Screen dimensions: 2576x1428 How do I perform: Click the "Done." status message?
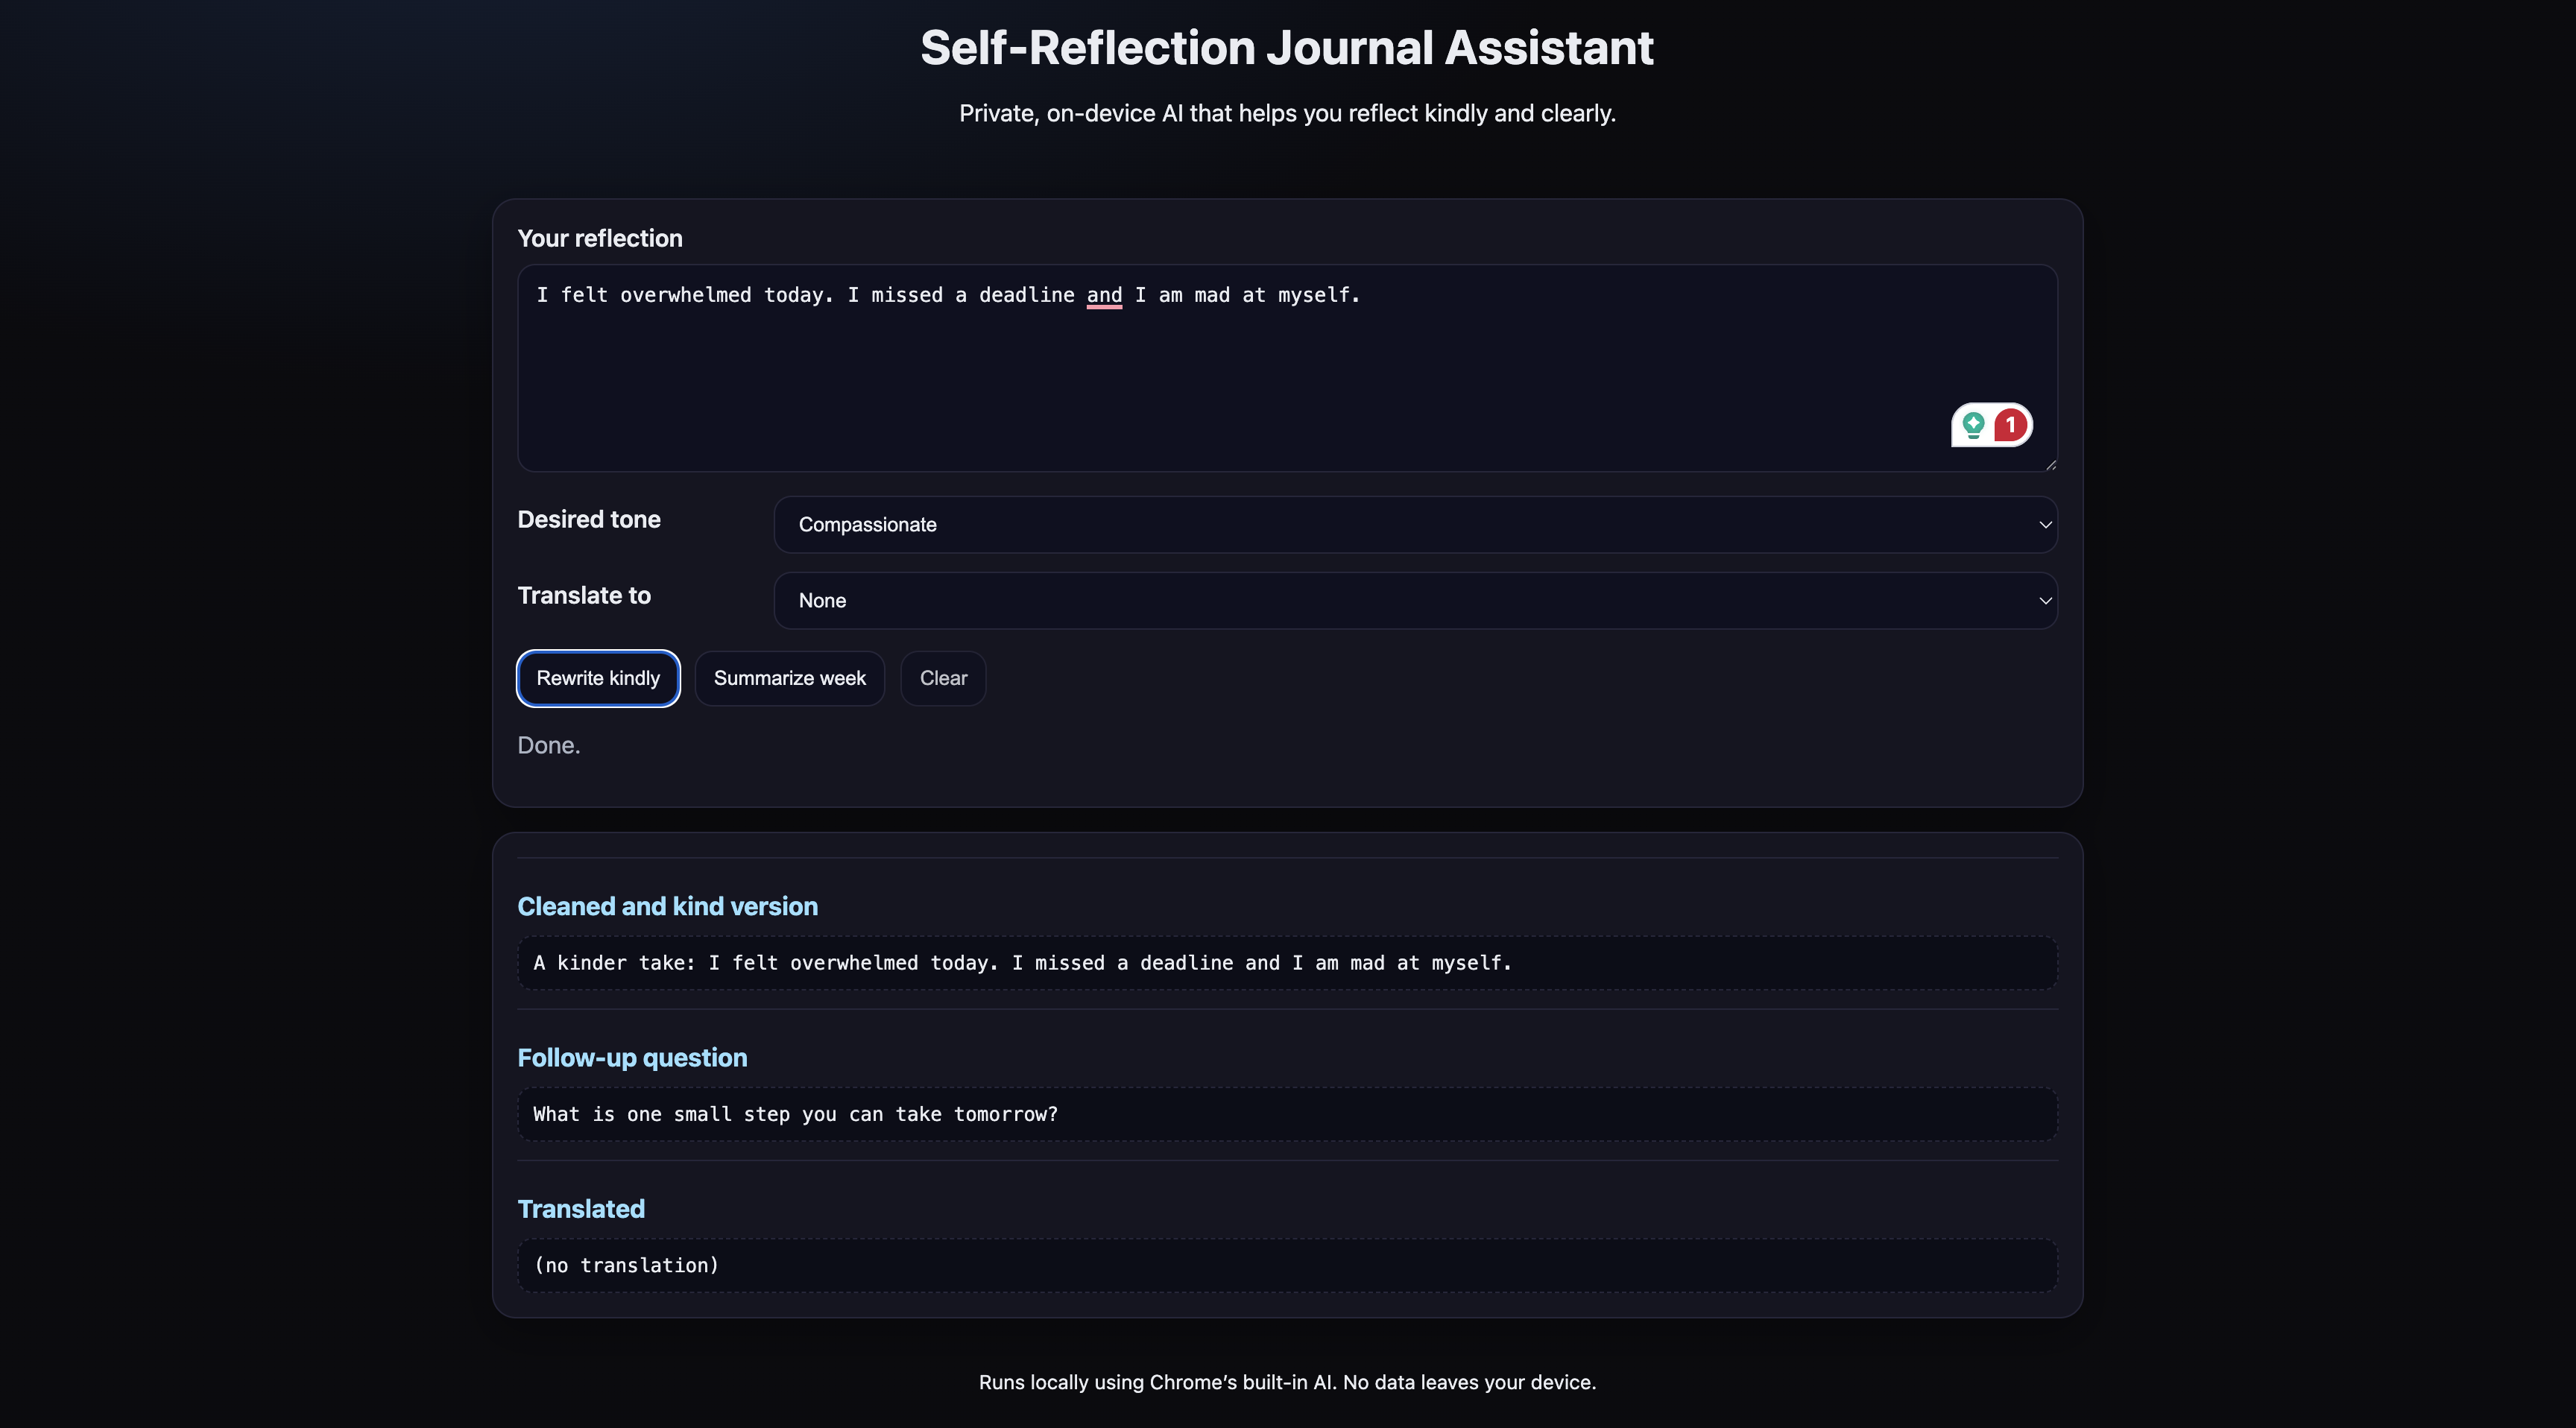tap(548, 745)
